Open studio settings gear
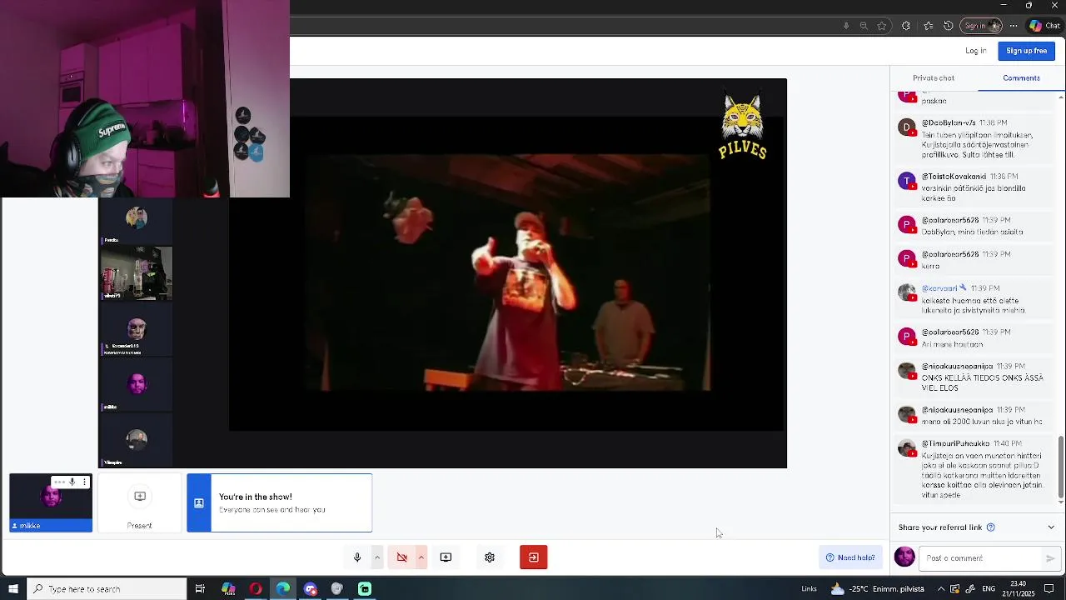The height and width of the screenshot is (600, 1066). click(x=490, y=557)
